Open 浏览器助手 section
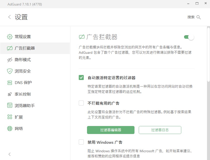The image size is (210, 160). pos(35,105)
